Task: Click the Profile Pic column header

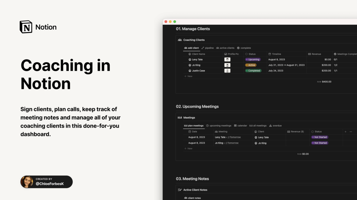Action: point(232,54)
